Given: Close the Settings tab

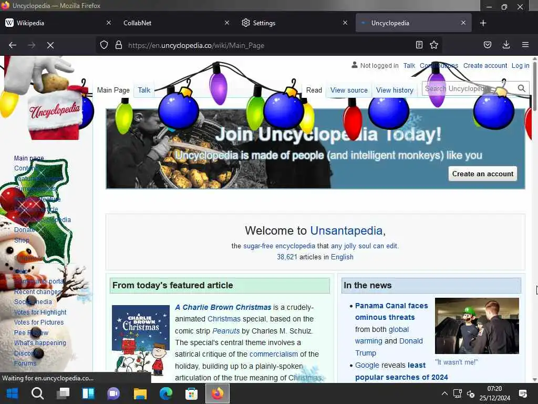Looking at the screenshot, I should (x=345, y=23).
